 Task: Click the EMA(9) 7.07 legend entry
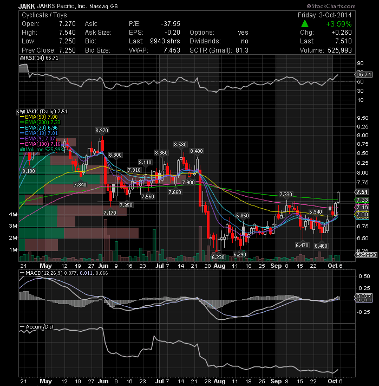[x=38, y=139]
